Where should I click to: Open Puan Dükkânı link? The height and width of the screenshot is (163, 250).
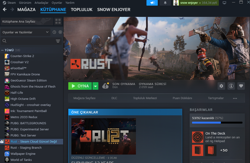tap(182, 98)
